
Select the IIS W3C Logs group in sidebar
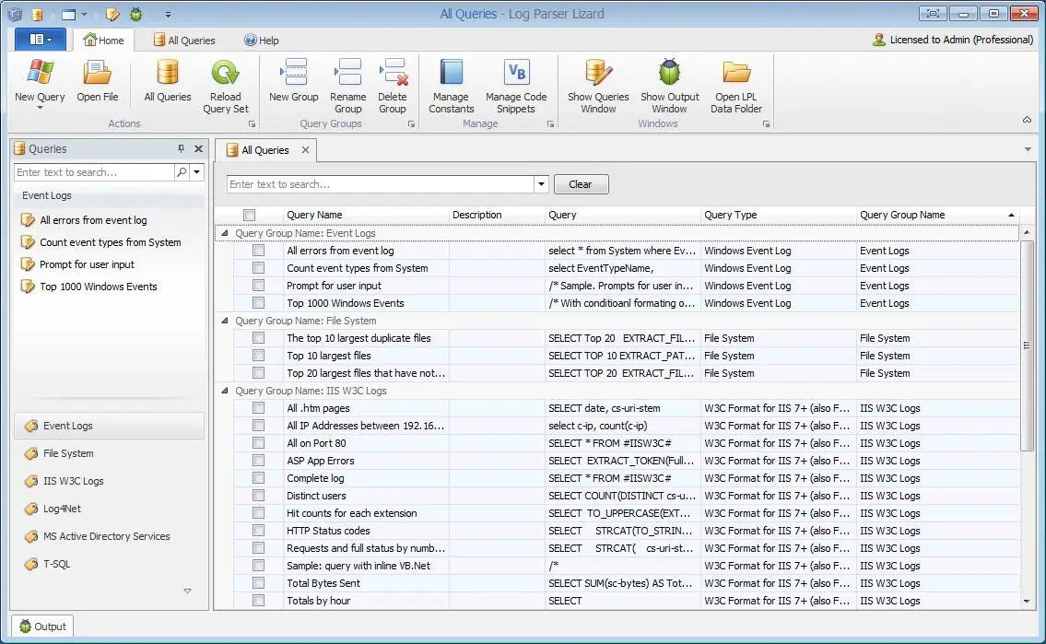[110, 481]
